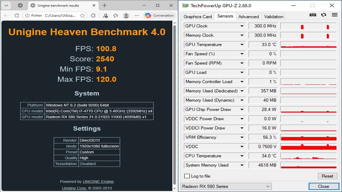
Task: Open the System Memory Used dropdown
Action: point(242,165)
